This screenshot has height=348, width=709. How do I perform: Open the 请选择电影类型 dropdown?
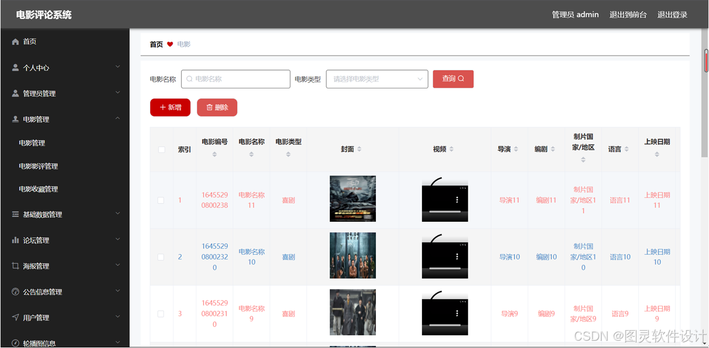point(377,79)
